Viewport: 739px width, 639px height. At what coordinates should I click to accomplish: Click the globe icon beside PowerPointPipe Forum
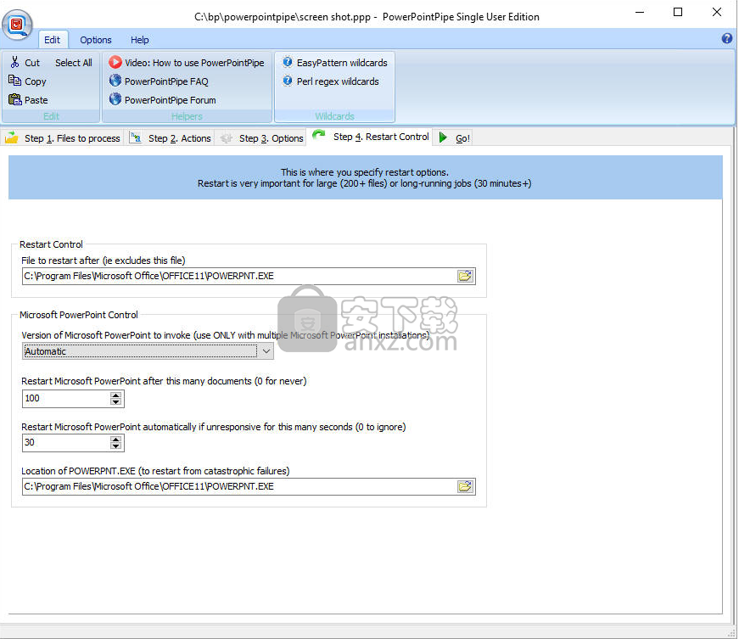pyautogui.click(x=115, y=99)
